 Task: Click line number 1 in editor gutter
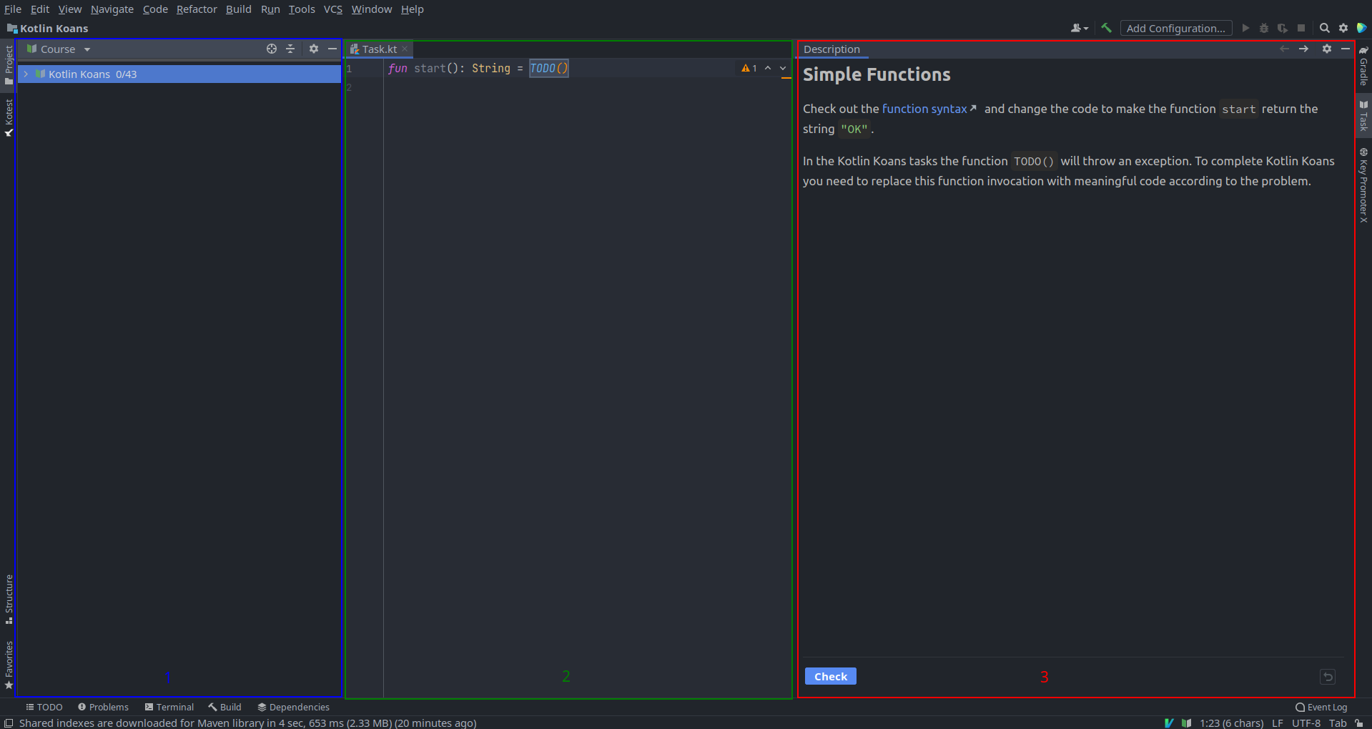click(349, 69)
